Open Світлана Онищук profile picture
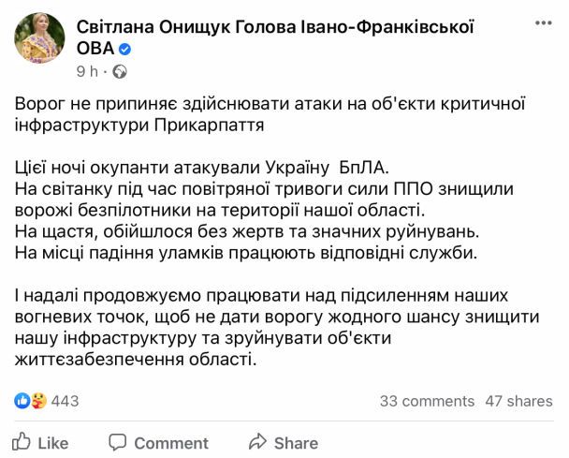Screen dimensions: 569x458 point(39,38)
